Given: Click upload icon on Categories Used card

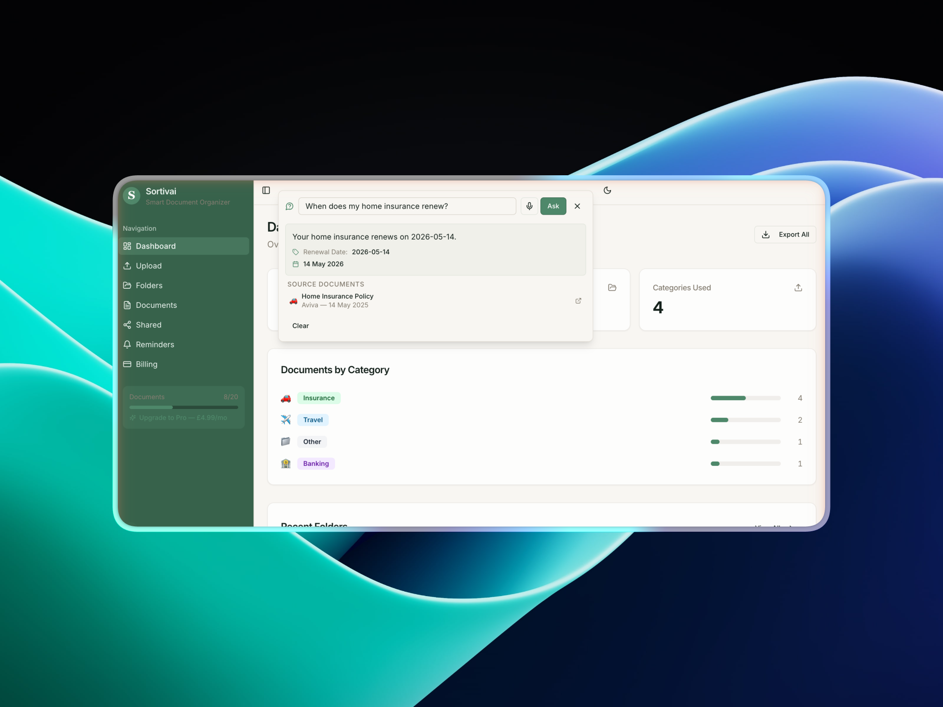Looking at the screenshot, I should pyautogui.click(x=798, y=288).
